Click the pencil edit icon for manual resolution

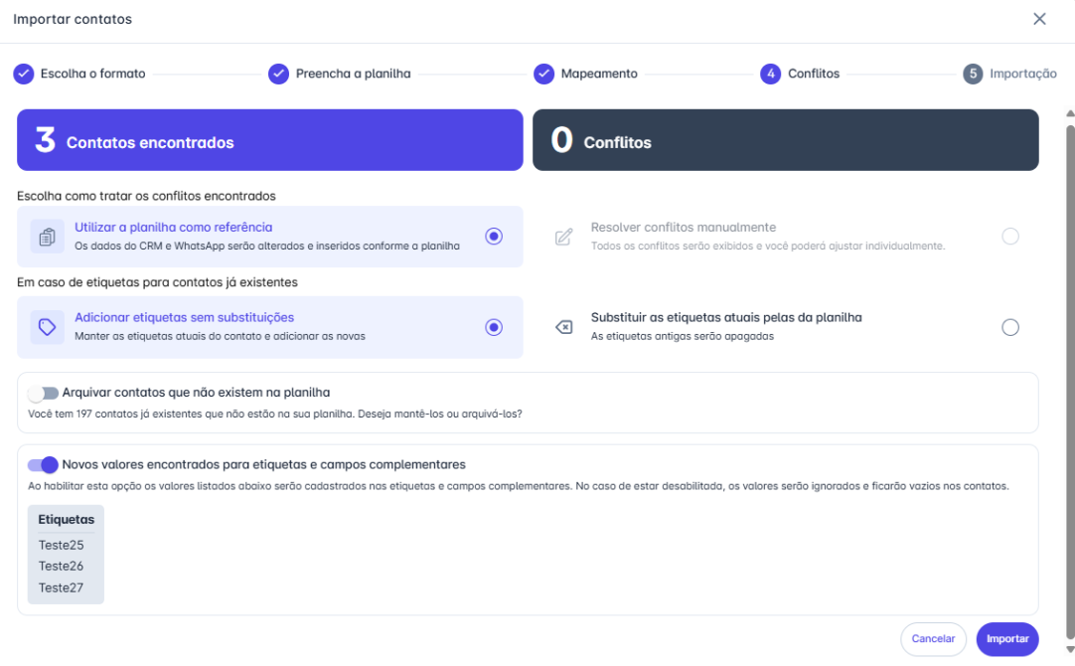563,237
